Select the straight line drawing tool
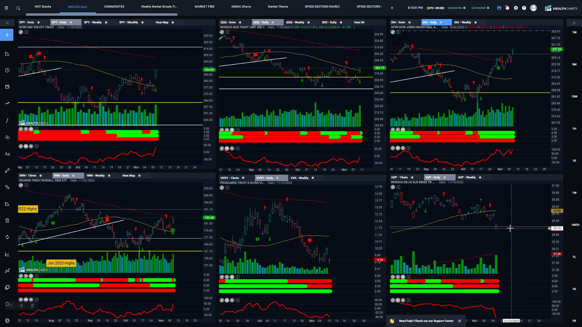Screen dimensions: 582x327 (7, 121)
